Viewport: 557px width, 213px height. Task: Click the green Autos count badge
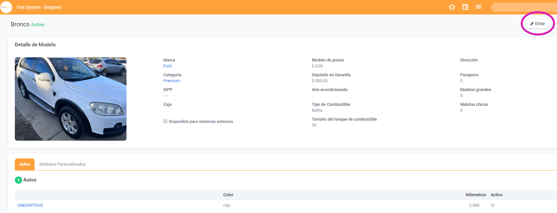18,180
